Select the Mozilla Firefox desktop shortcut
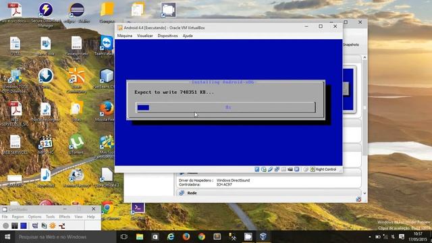Screen dimensions: 432x243 point(106,111)
